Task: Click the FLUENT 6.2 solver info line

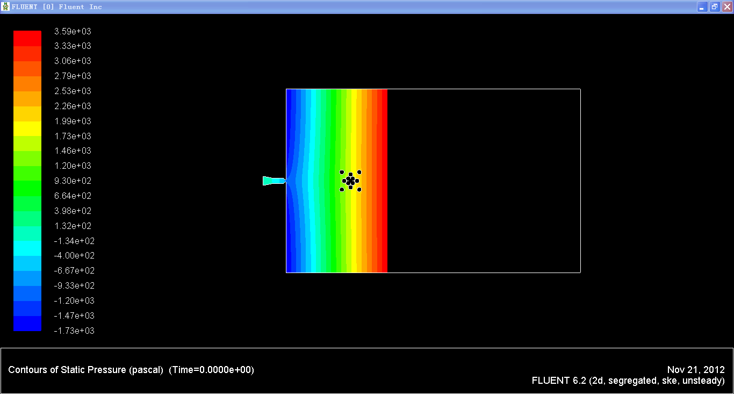Action: coord(628,381)
